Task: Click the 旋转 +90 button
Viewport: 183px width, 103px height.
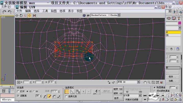Action: [118, 89]
